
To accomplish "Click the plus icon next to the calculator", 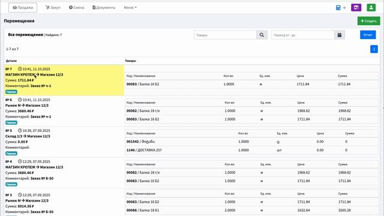I will (344, 8).
